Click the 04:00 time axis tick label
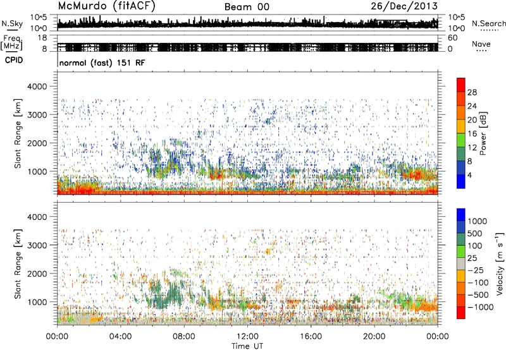506x350 pixels. 120,337
